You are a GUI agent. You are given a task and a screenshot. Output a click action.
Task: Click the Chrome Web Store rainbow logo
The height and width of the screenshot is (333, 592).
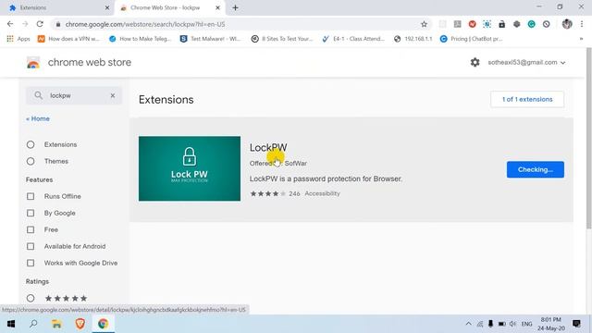tap(33, 62)
